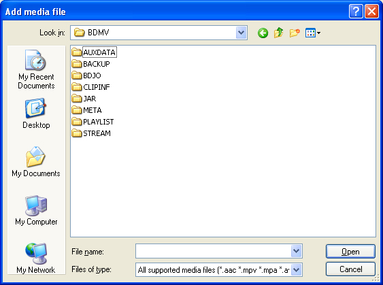Image resolution: width=383 pixels, height=285 pixels.
Task: Click the Help question mark button
Action: click(x=356, y=12)
